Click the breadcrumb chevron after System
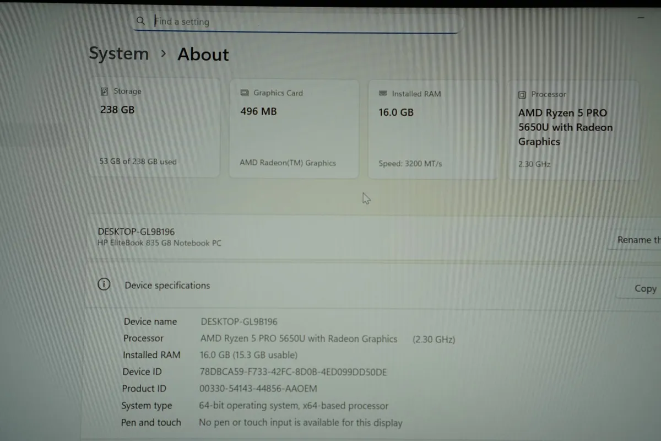This screenshot has width=661, height=441. [x=163, y=55]
